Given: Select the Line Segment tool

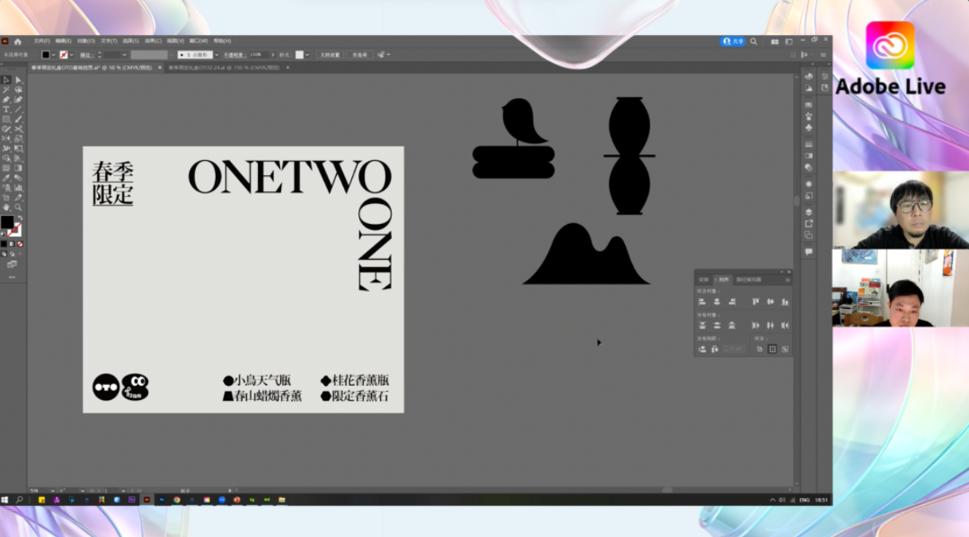Looking at the screenshot, I should pyautogui.click(x=18, y=109).
